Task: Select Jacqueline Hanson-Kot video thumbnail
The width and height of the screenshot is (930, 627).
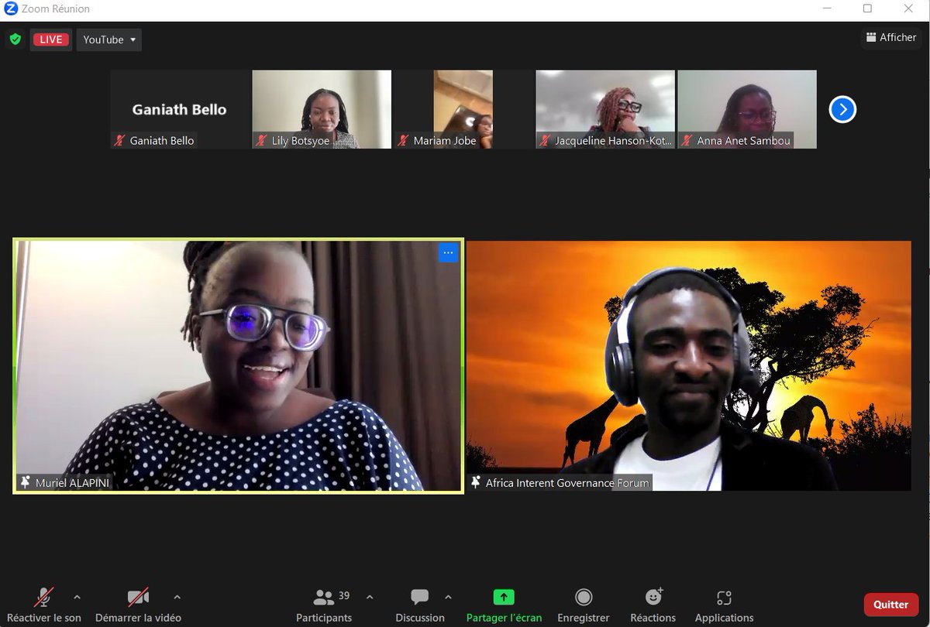Action: (x=605, y=109)
